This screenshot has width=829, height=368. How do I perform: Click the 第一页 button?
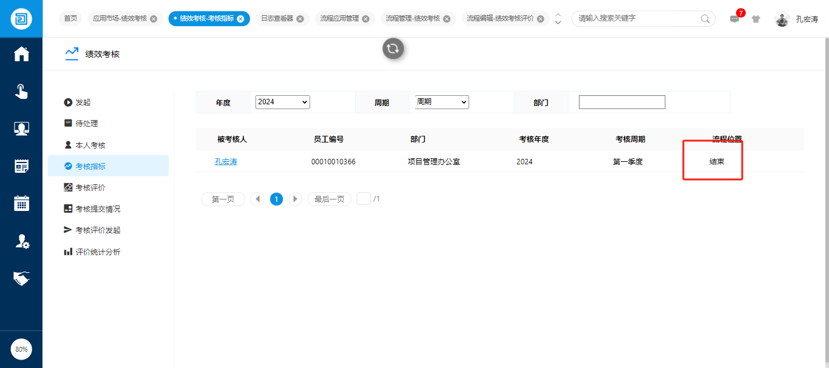click(223, 199)
